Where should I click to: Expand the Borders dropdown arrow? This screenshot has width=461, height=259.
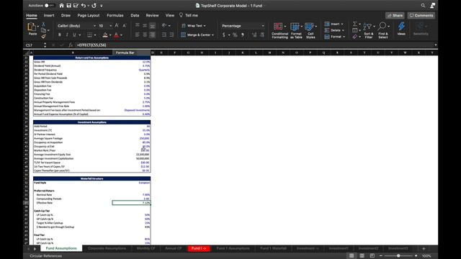(95, 35)
